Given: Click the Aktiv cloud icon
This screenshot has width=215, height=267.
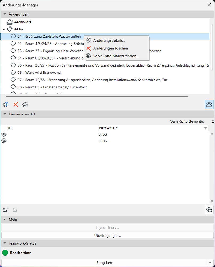Looking at the screenshot, I should tap(10, 29).
